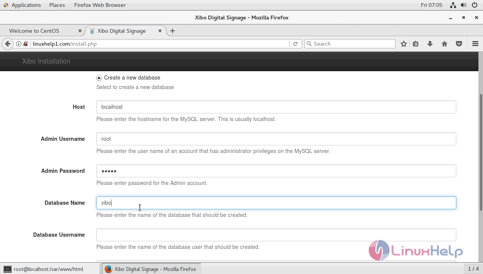Screen dimensions: 483x274
Task: Click the insecure connection padlock icon
Action: click(26, 44)
